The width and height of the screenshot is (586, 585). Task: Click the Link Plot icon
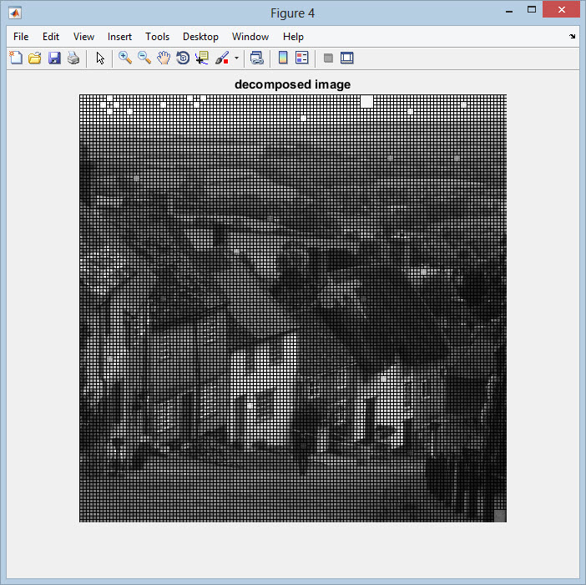257,58
